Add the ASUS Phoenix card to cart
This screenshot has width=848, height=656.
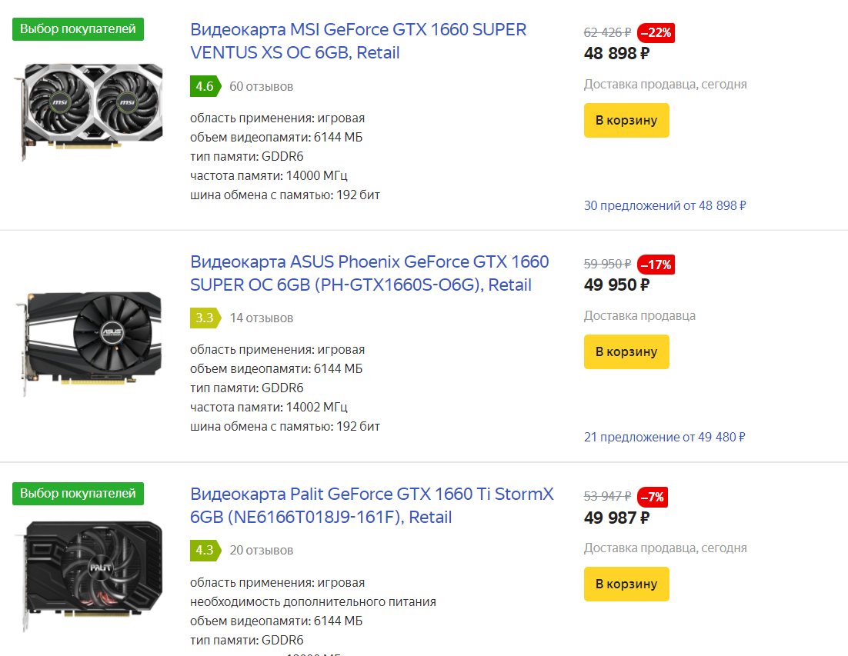pyautogui.click(x=626, y=351)
